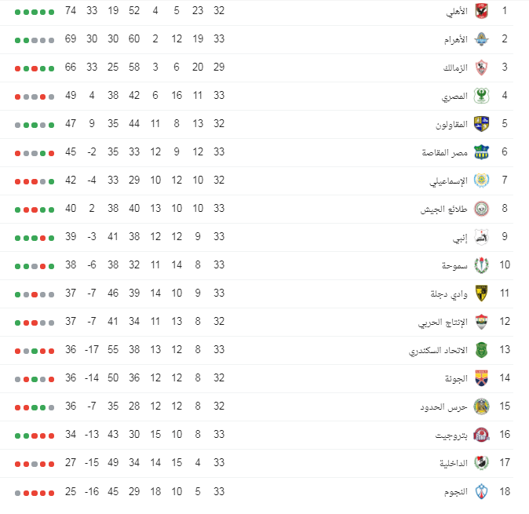Click the Petrojet (بتروجيت) club logo
This screenshot has height=514, width=529.
[x=481, y=435]
